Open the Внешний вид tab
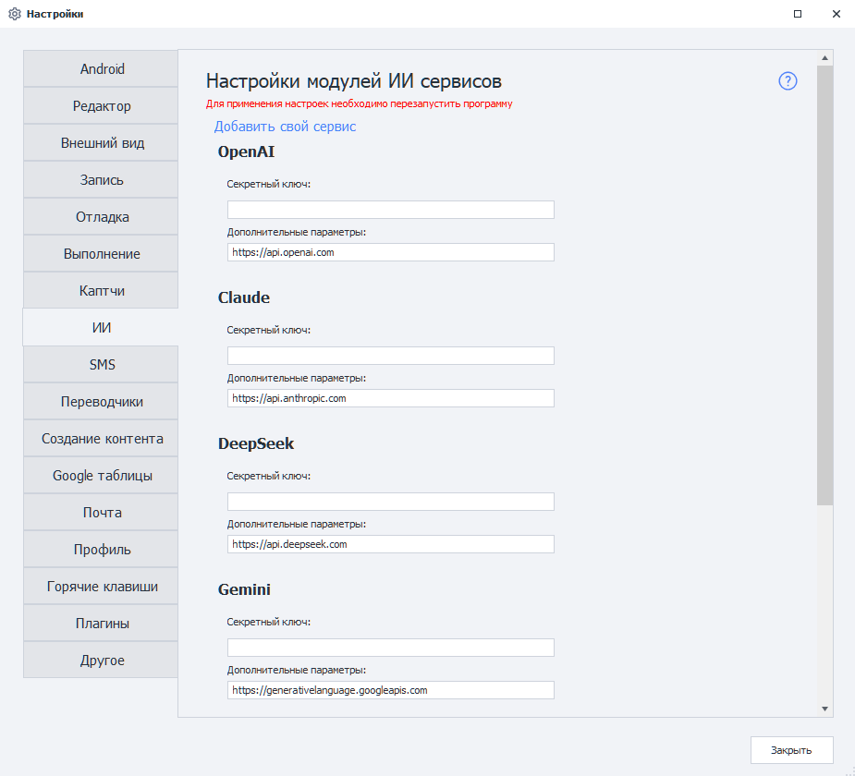 pyautogui.click(x=101, y=143)
